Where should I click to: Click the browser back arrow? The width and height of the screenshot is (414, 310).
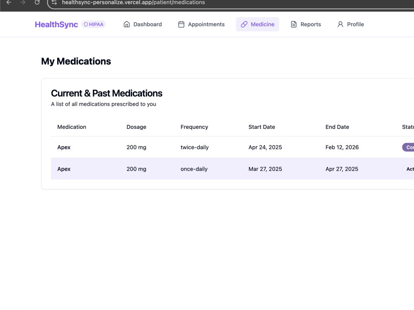pyautogui.click(x=9, y=2)
